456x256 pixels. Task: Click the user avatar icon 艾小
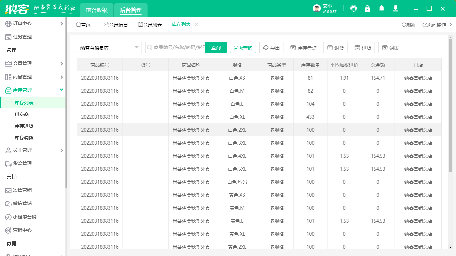pyautogui.click(x=317, y=9)
